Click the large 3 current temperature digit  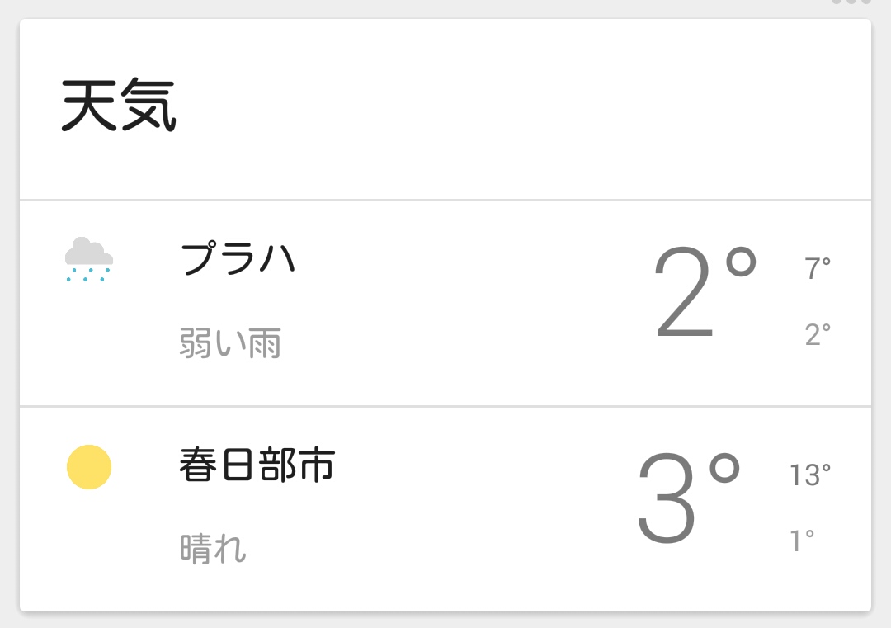667,500
